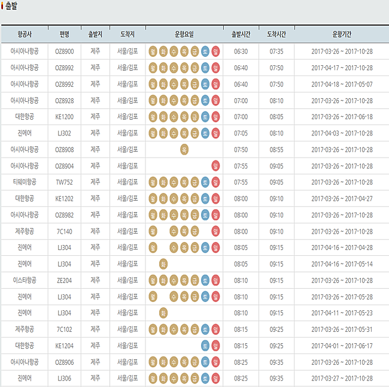Click Saturday (토) icon in KE1204 row
The image size is (389, 387).
click(x=205, y=346)
